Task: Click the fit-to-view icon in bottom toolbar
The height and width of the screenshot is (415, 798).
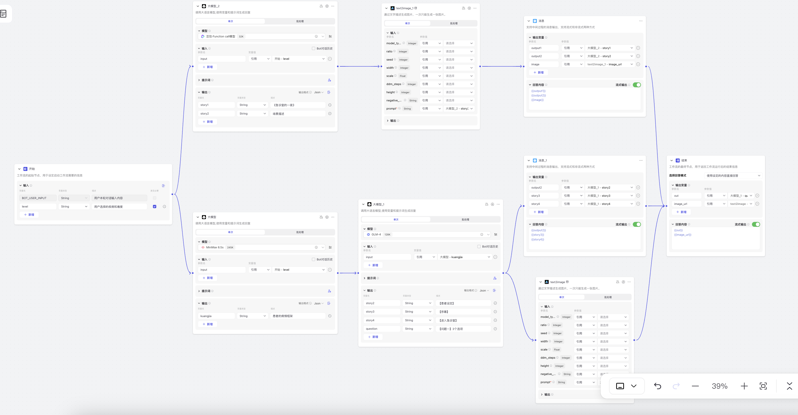Action: point(763,386)
